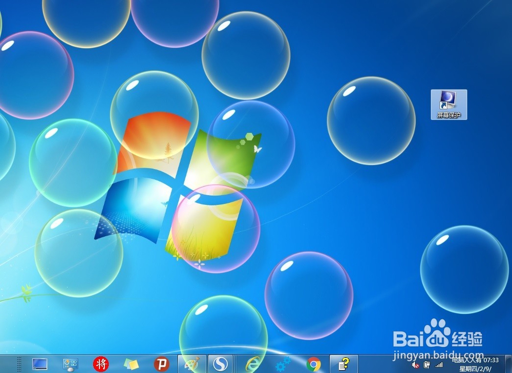
Task: Click the Show Desktop monitor icon in taskbar
Action: [x=40, y=364]
